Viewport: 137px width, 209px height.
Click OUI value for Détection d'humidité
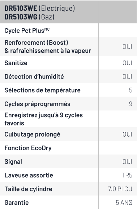(127, 77)
